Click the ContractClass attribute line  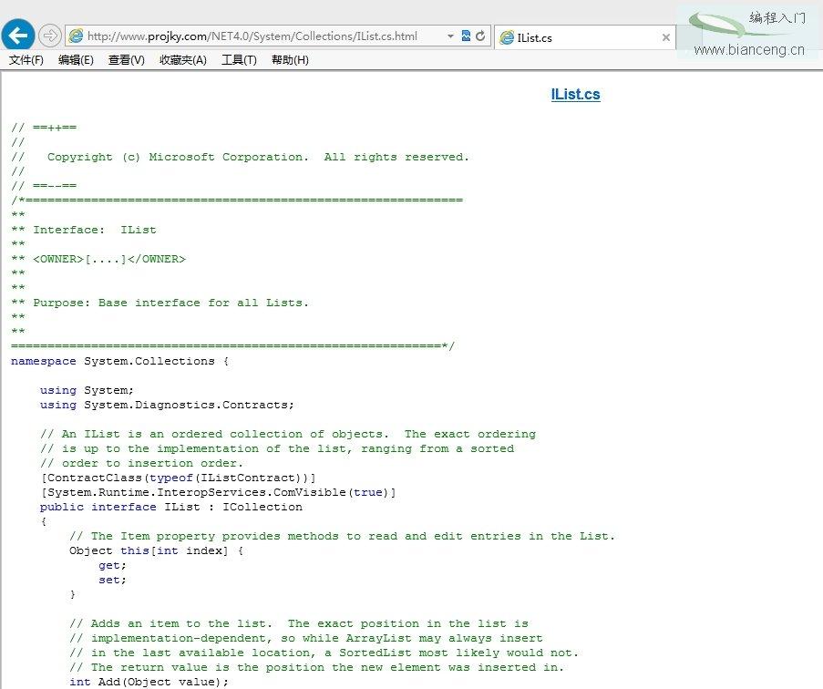pyautogui.click(x=178, y=478)
